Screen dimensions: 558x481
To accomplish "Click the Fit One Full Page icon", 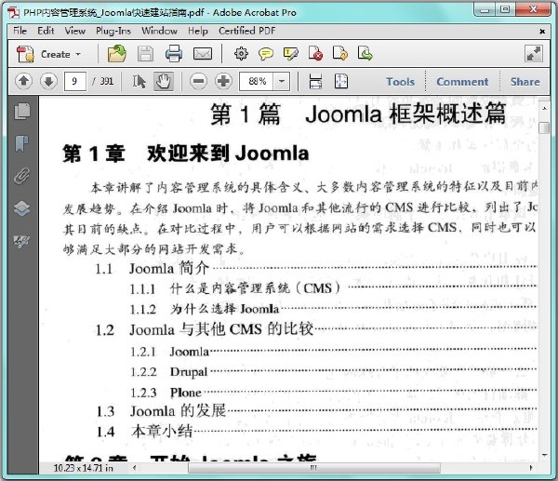I will click(341, 81).
